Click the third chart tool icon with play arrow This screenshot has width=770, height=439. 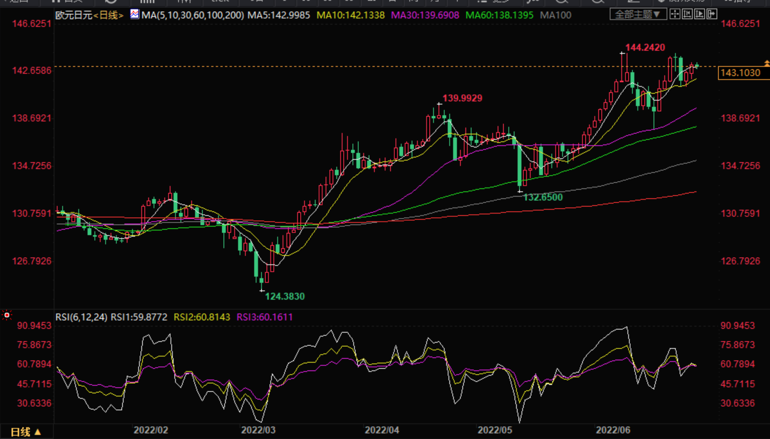pos(699,14)
